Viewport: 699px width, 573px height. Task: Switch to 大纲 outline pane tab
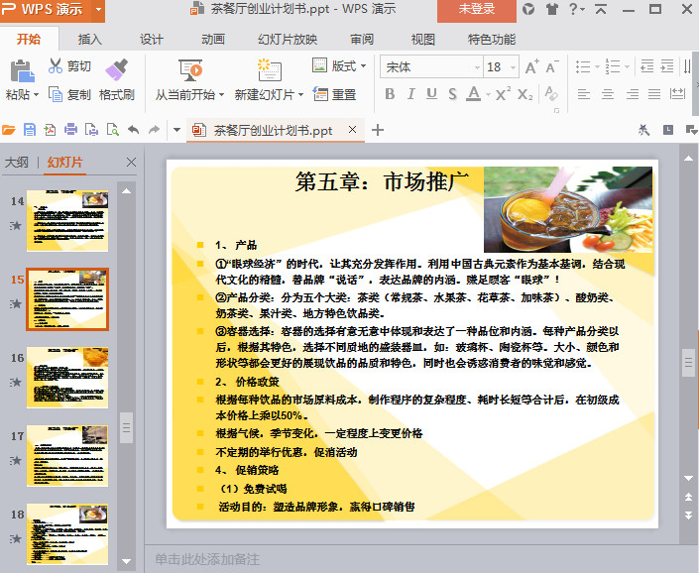pos(17,163)
